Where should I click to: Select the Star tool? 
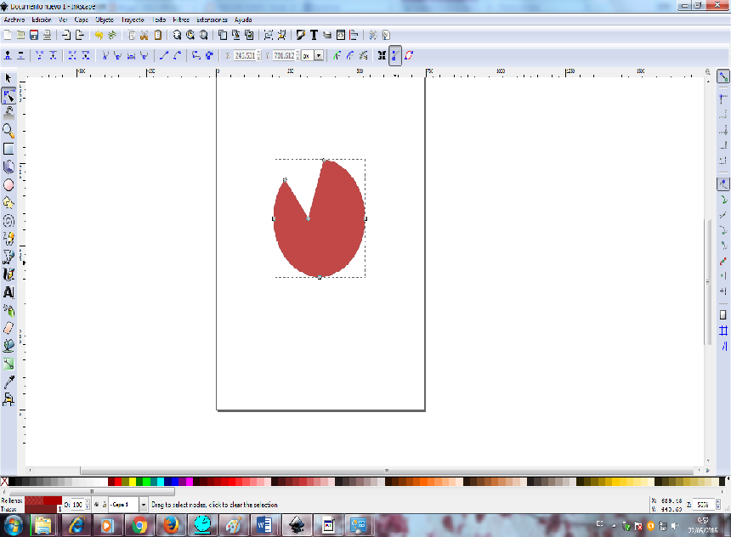coord(8,202)
